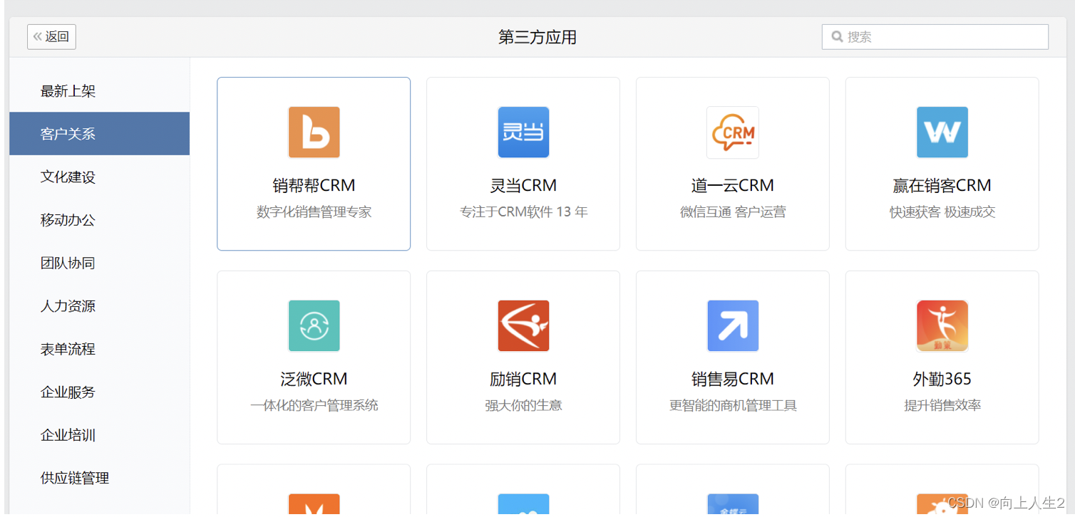Click the 销售易CRM app title
The width and height of the screenshot is (1075, 517).
[733, 379]
